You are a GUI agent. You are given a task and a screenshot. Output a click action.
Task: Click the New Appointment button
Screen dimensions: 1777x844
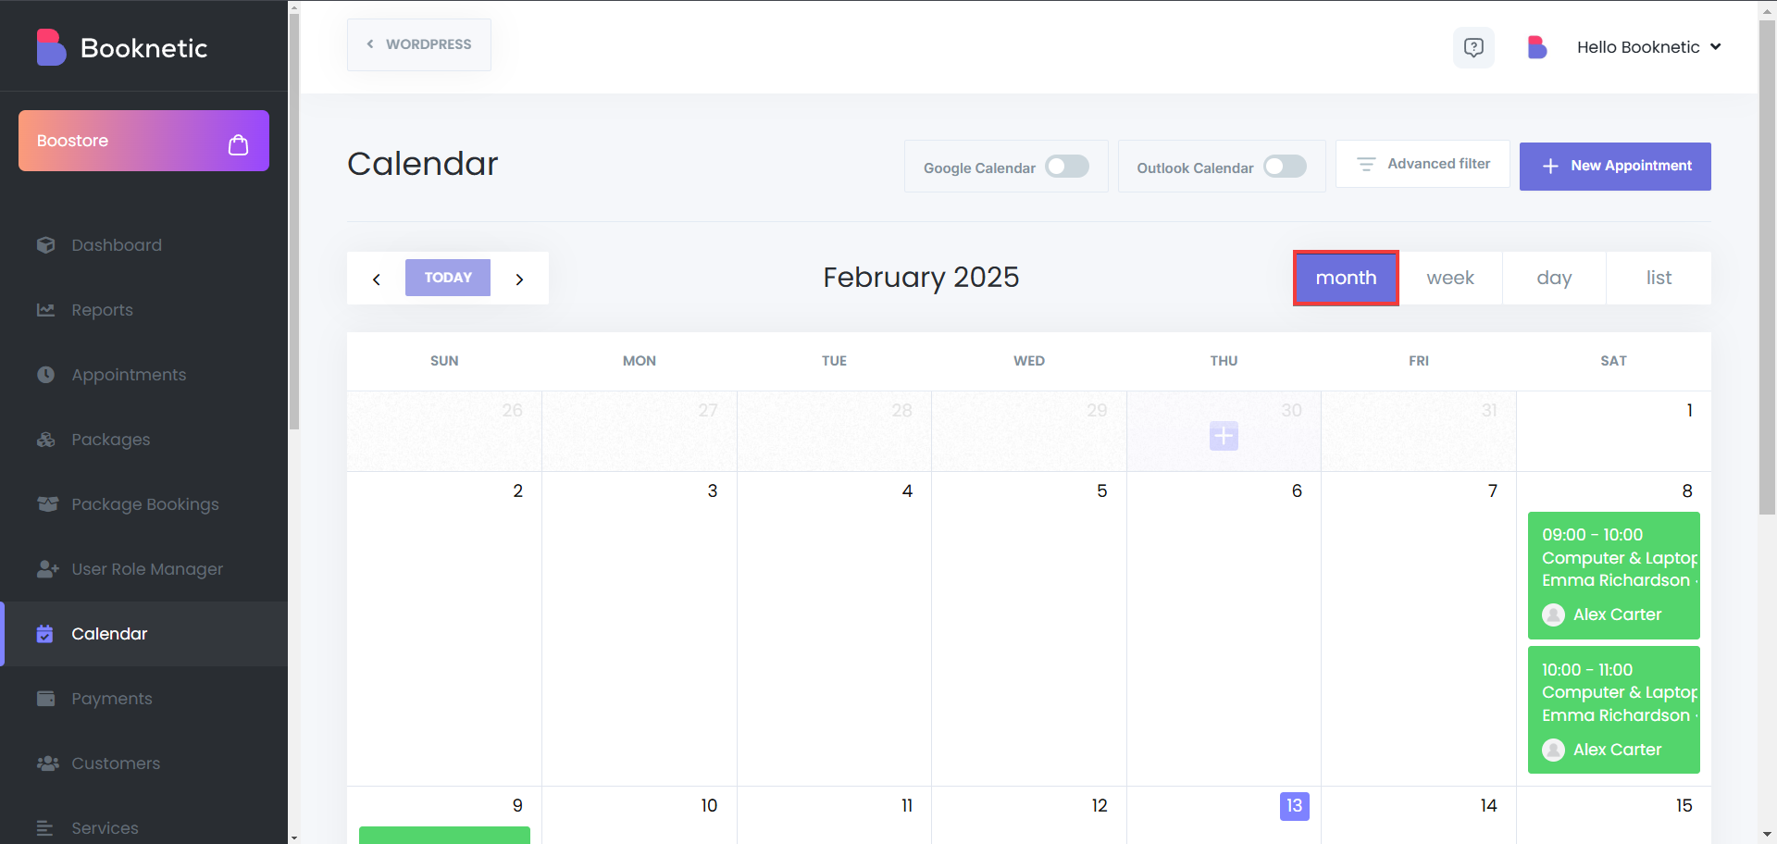click(1615, 167)
